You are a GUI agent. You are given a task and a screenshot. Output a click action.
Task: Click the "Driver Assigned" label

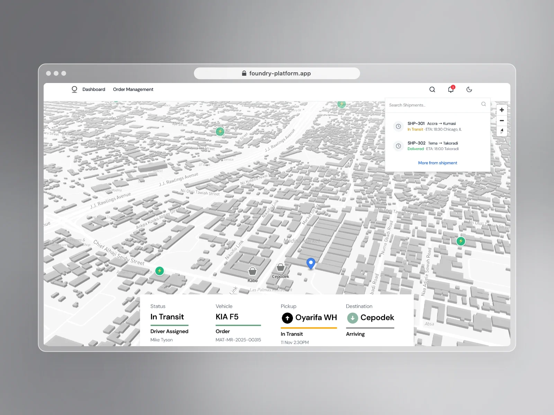pyautogui.click(x=169, y=331)
